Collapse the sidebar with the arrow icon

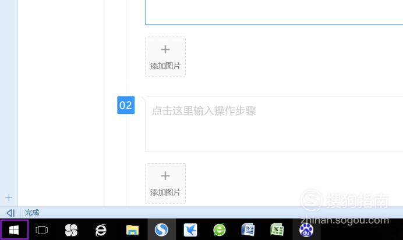[x=10, y=213]
